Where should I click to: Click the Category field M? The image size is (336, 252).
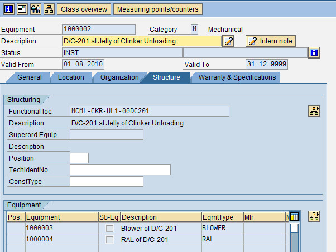point(194,29)
